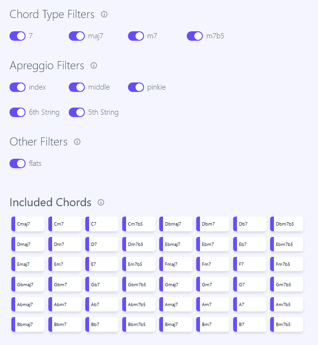Toggle the 7 chord type filter
The width and height of the screenshot is (318, 345).
pyautogui.click(x=18, y=36)
